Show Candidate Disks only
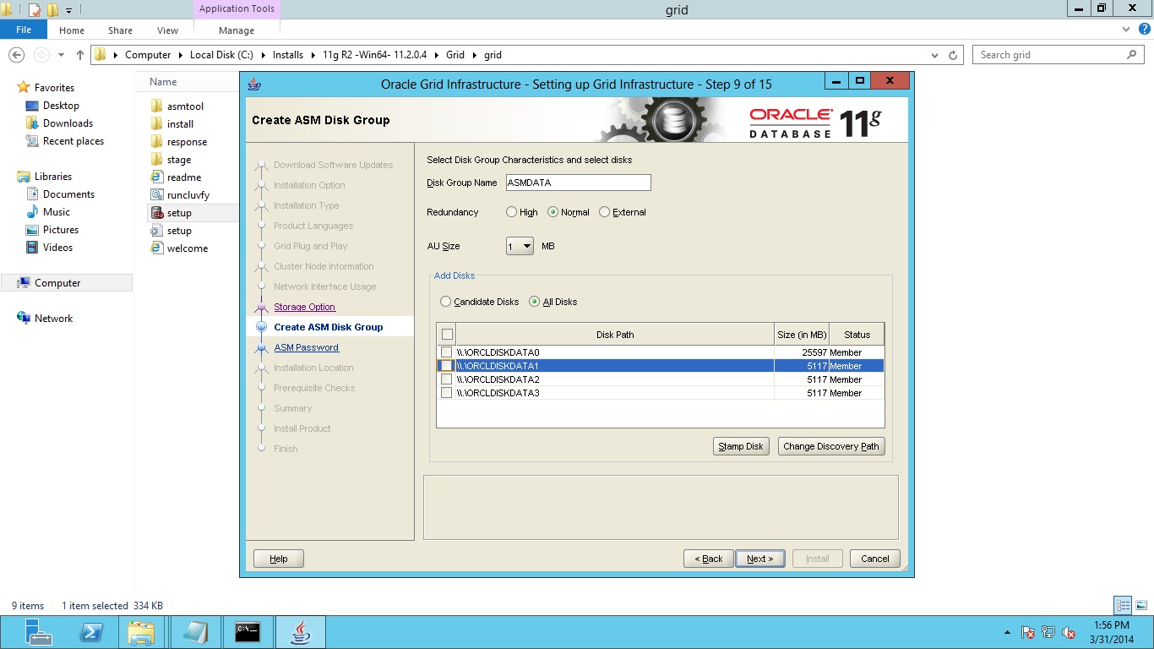 tap(445, 302)
